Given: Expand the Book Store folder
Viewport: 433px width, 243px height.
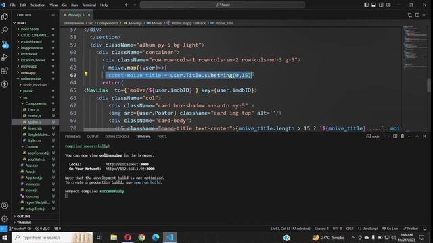Looking at the screenshot, I should [30, 29].
